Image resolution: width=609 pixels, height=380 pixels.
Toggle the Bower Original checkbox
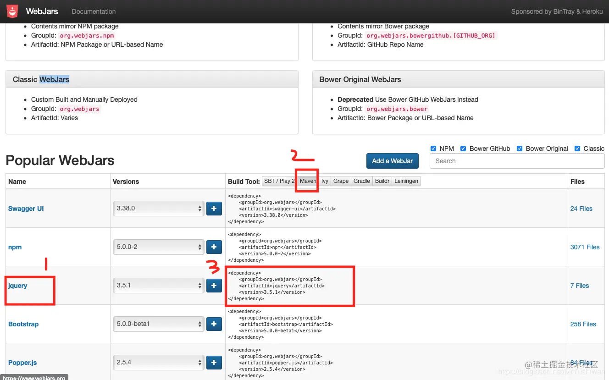520,149
